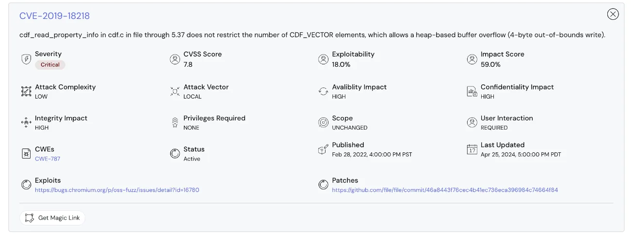Click the Published package icon
This screenshot has height=236, width=634.
323,149
